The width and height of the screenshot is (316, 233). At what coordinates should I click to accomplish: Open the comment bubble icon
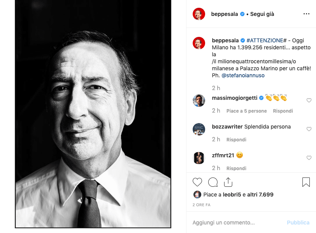click(212, 182)
